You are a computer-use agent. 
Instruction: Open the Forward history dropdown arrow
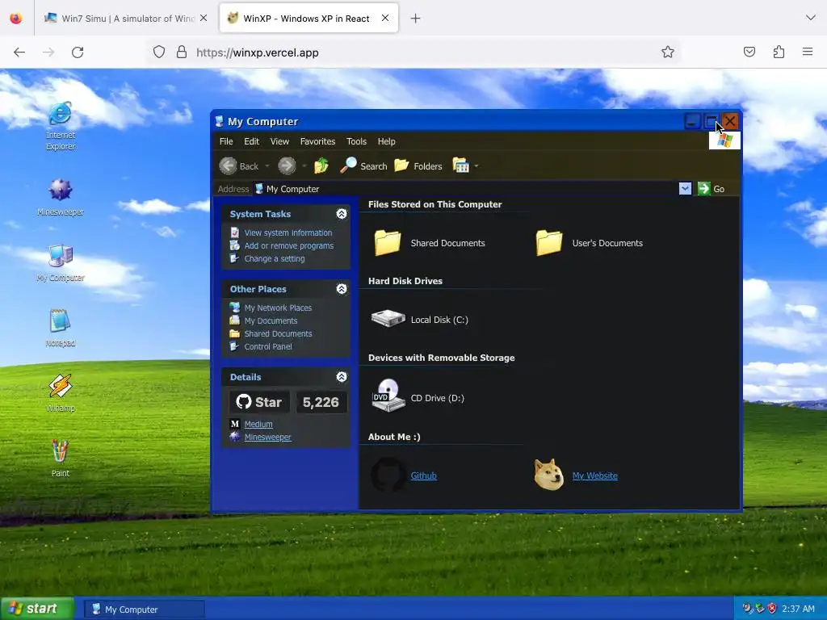click(x=304, y=166)
